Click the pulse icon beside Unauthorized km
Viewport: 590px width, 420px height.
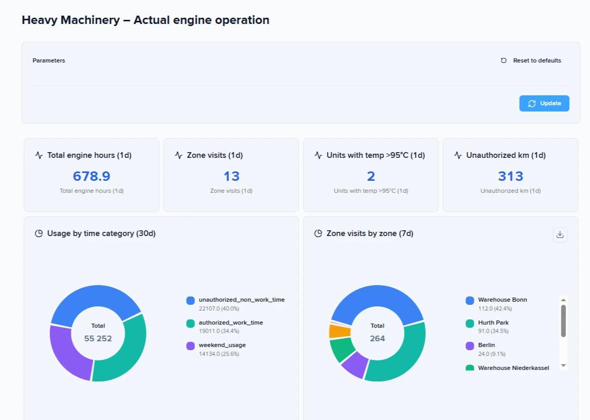click(458, 155)
